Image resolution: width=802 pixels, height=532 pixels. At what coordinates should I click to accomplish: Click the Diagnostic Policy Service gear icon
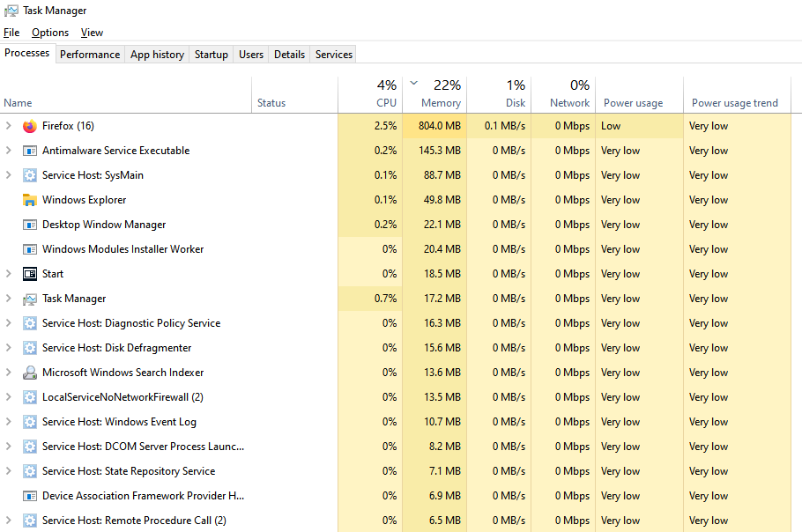(30, 323)
